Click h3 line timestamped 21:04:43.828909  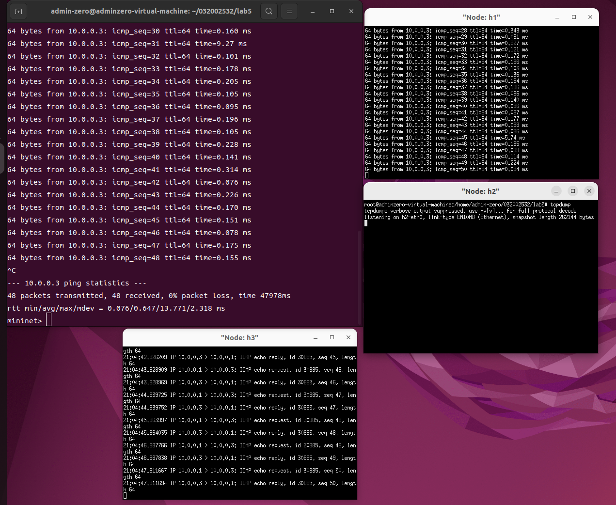click(239, 370)
